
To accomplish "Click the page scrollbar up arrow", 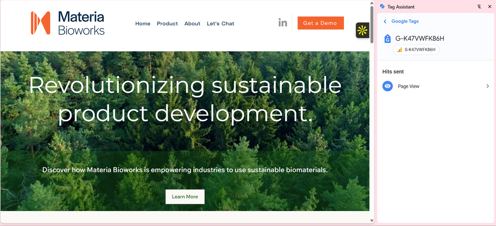I will click(x=372, y=3).
